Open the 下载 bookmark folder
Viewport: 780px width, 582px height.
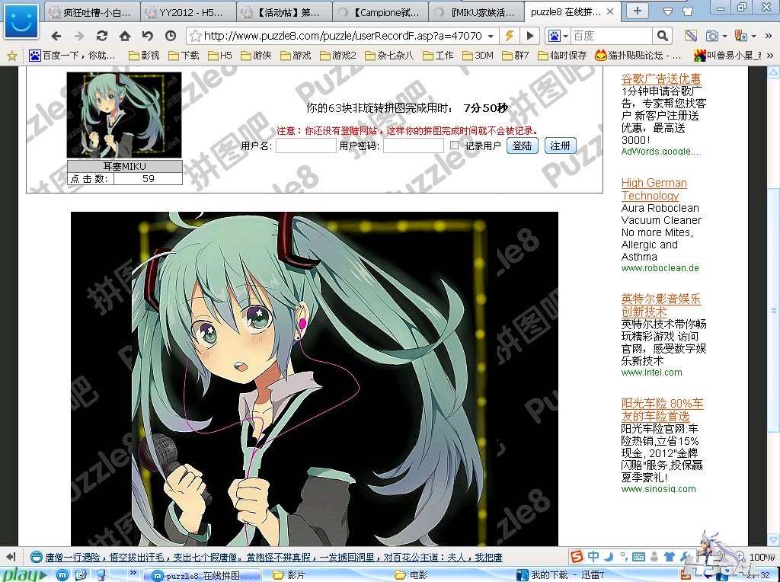[184, 55]
